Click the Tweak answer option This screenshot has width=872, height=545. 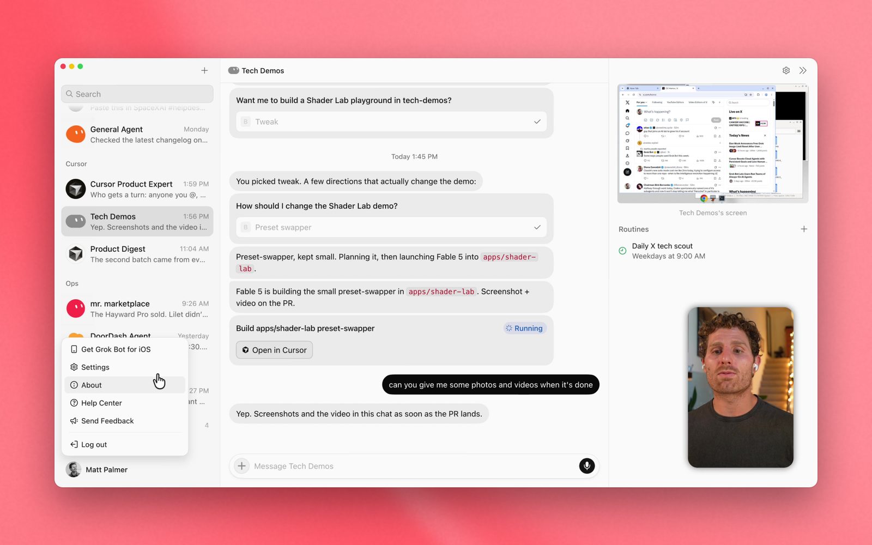click(x=391, y=122)
